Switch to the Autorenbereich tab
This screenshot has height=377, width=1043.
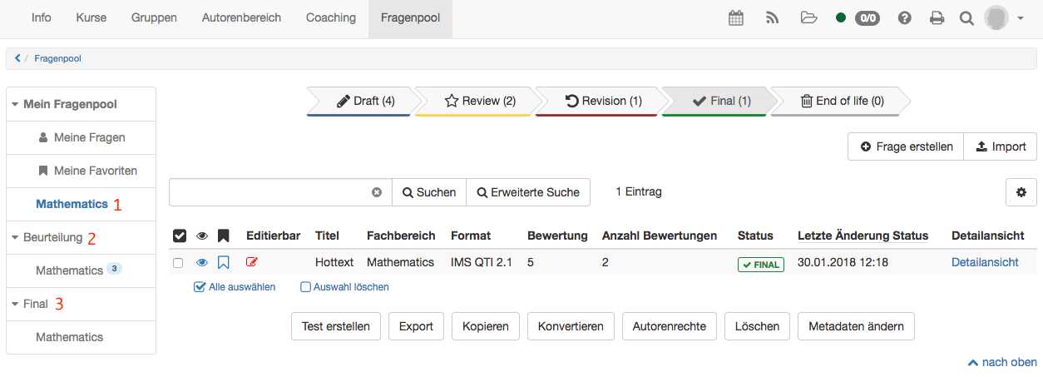pyautogui.click(x=241, y=18)
